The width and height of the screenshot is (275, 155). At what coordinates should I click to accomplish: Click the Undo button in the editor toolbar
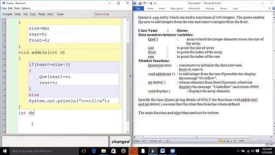pos(18,14)
